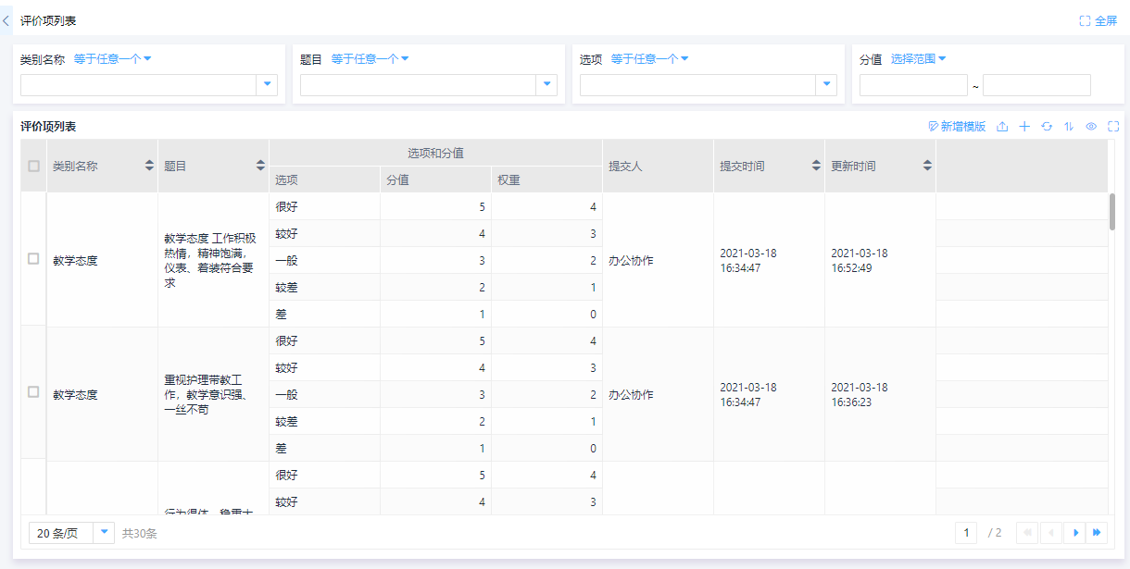Toggle the select-all checkbox in the table header
The image size is (1130, 569).
(x=34, y=167)
